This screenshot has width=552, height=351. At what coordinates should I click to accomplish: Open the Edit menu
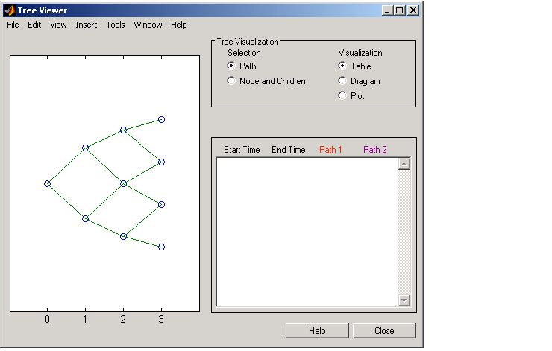(x=34, y=25)
